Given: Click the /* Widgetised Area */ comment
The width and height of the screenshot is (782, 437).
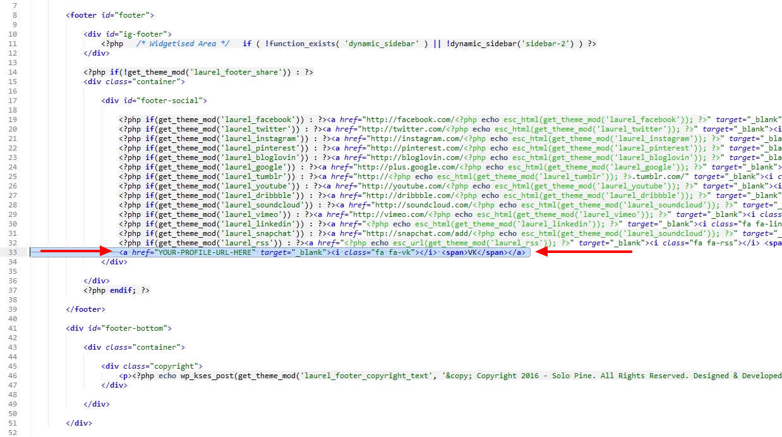Looking at the screenshot, I should click(x=183, y=44).
